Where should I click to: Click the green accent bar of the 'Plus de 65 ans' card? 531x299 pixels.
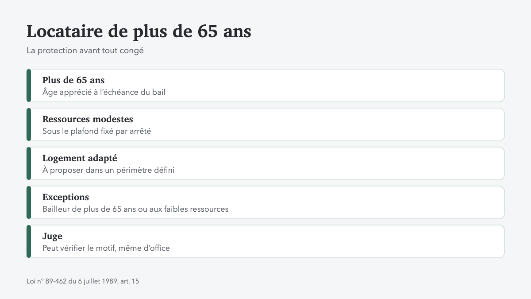[x=29, y=85]
